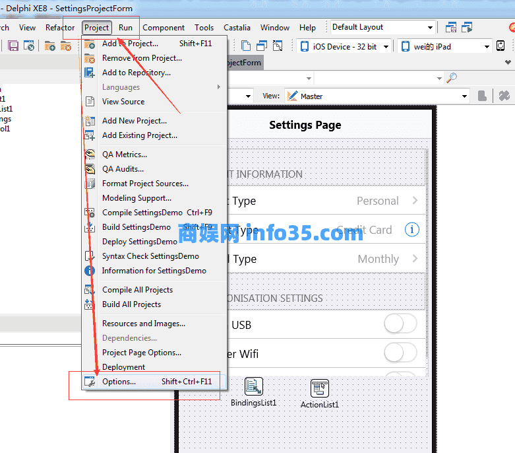
Task: Expand the Languages submenu arrow
Action: click(x=218, y=87)
